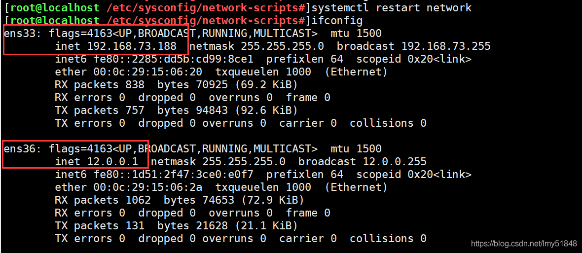Click the IP address 192.168.73.188
Viewport: 582px width, 253px height.
132,46
